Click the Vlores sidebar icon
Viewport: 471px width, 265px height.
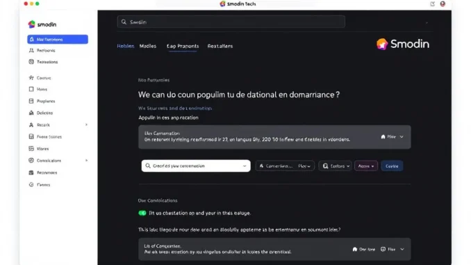(31, 149)
